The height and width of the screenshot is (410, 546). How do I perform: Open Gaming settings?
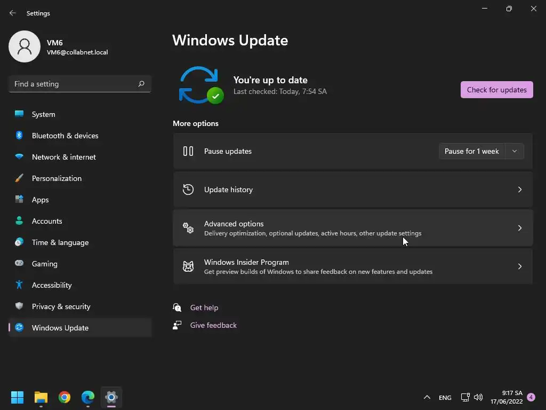(80, 264)
